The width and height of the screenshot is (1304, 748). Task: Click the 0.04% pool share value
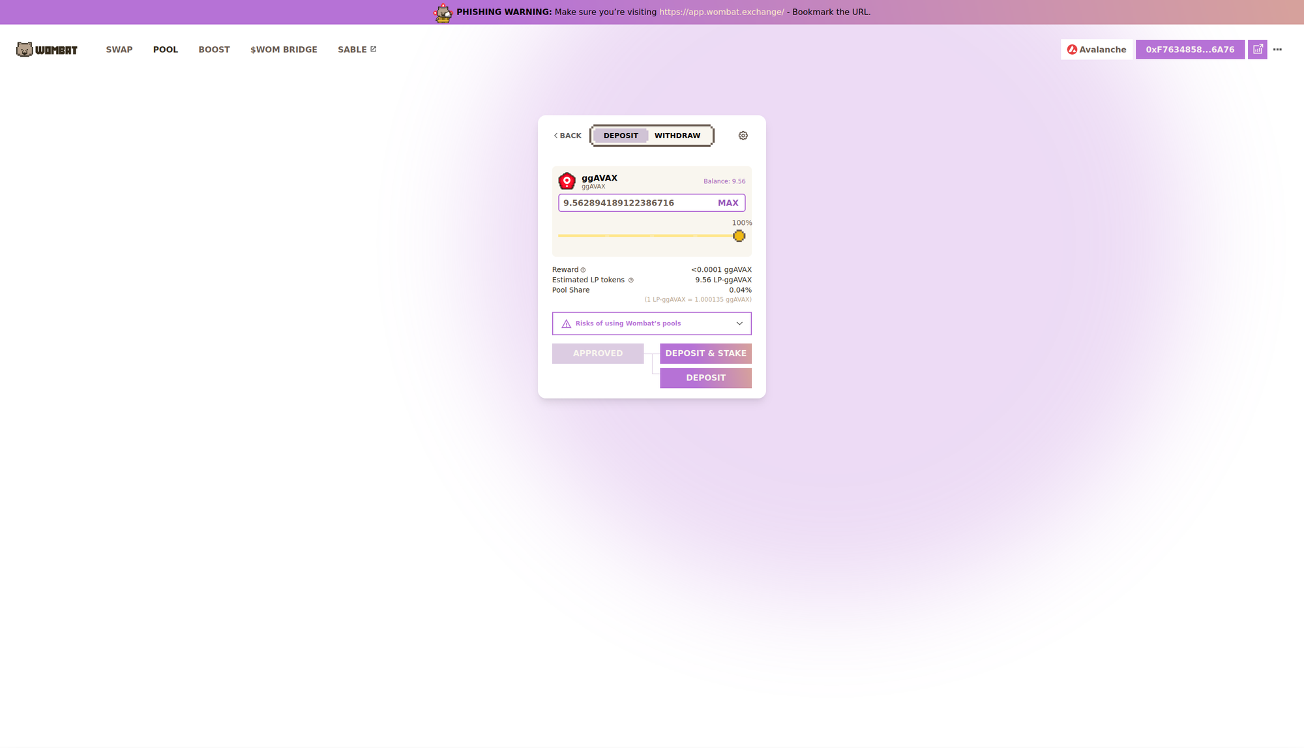coord(740,290)
